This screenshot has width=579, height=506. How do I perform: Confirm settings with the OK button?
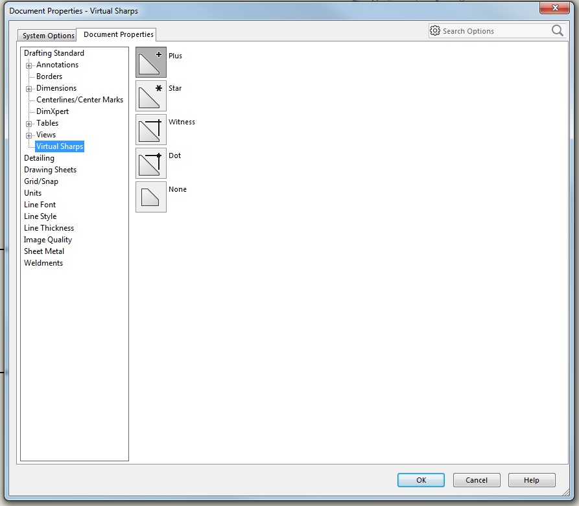(421, 480)
